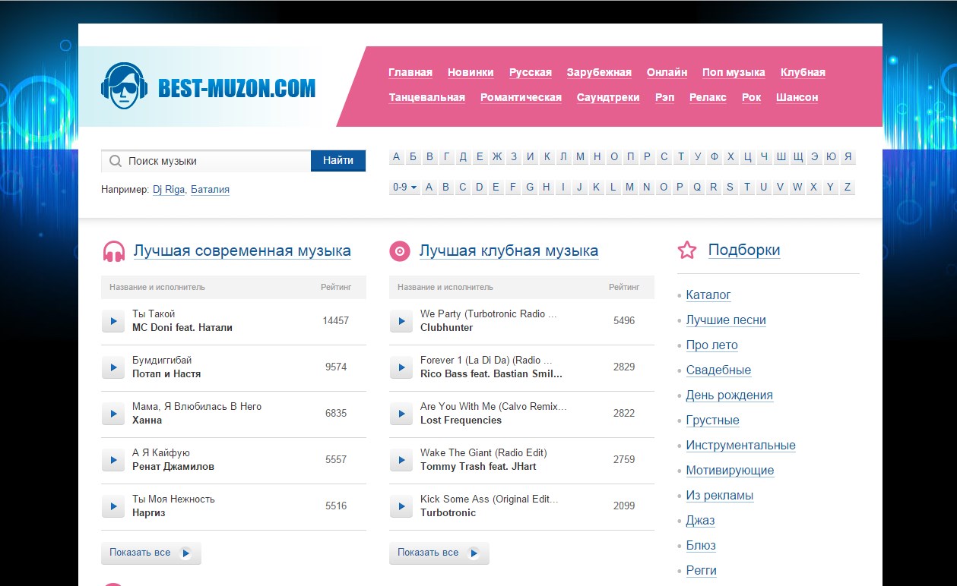Click the Найти search button
The height and width of the screenshot is (586, 957).
(x=338, y=161)
